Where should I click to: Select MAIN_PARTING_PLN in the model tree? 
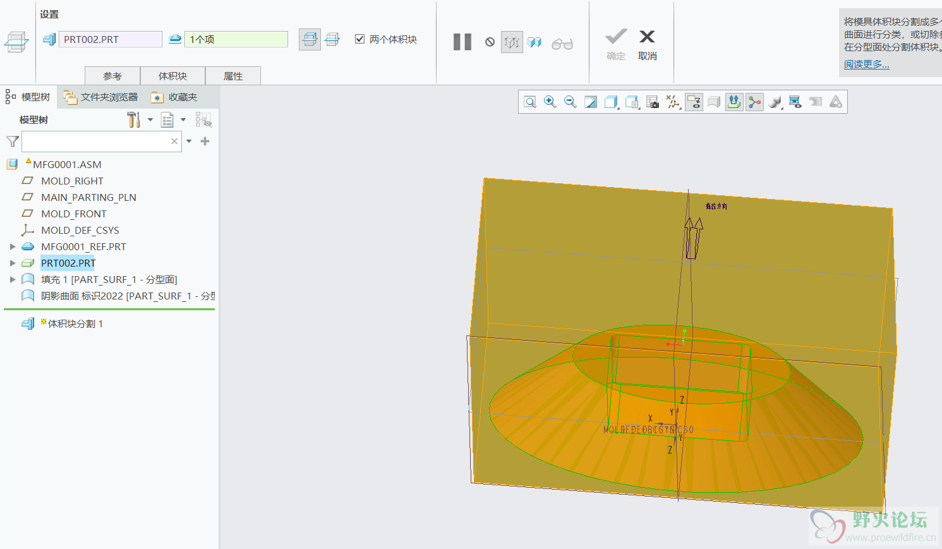(88, 197)
